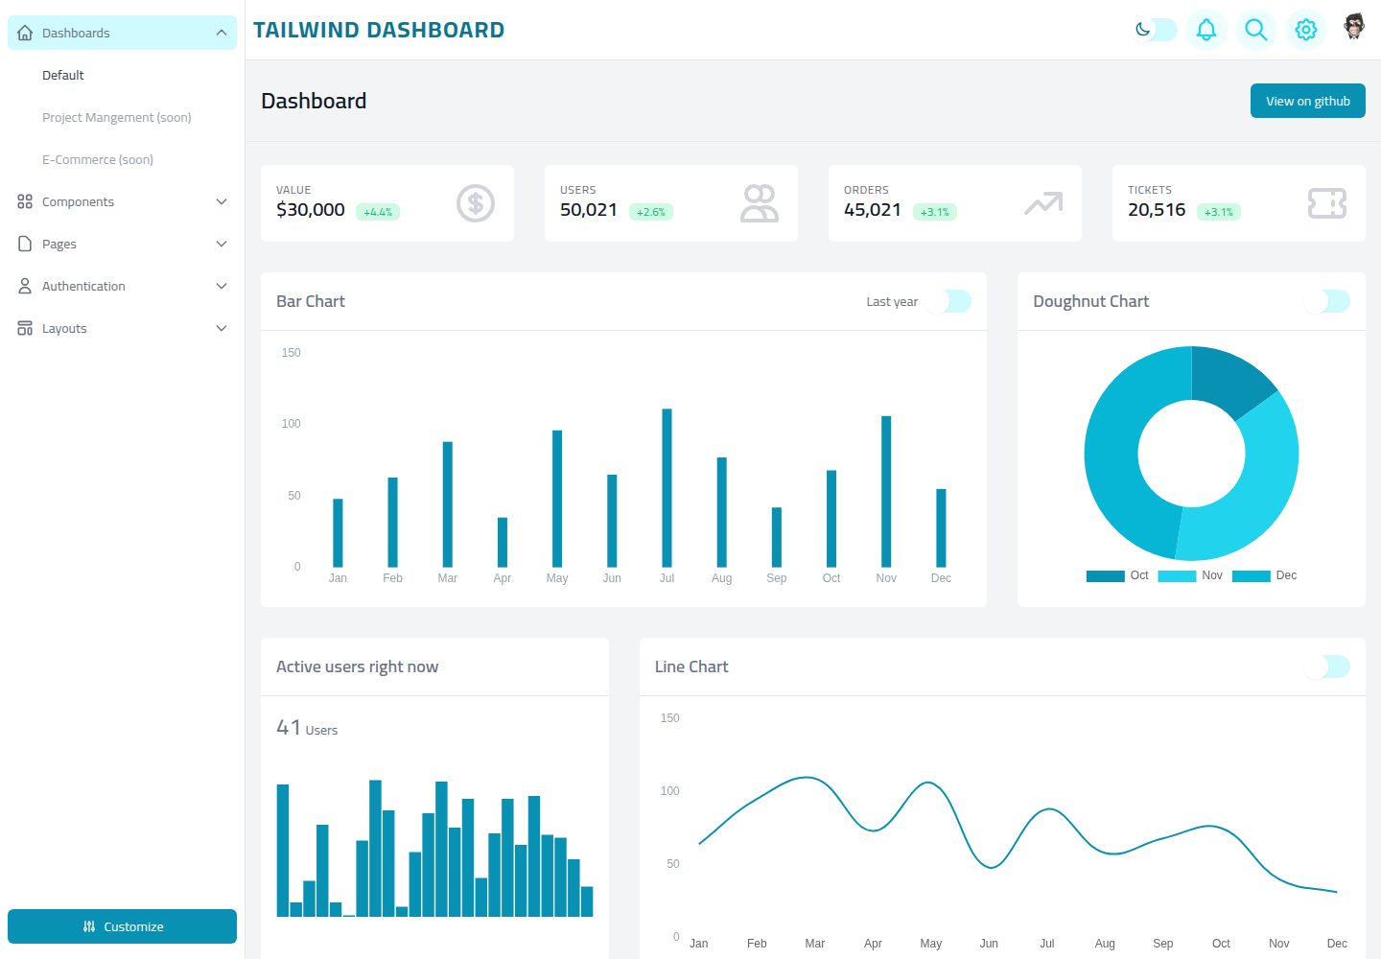This screenshot has height=959, width=1381.
Task: Click the ticket icon in Tickets card
Action: 1327,203
